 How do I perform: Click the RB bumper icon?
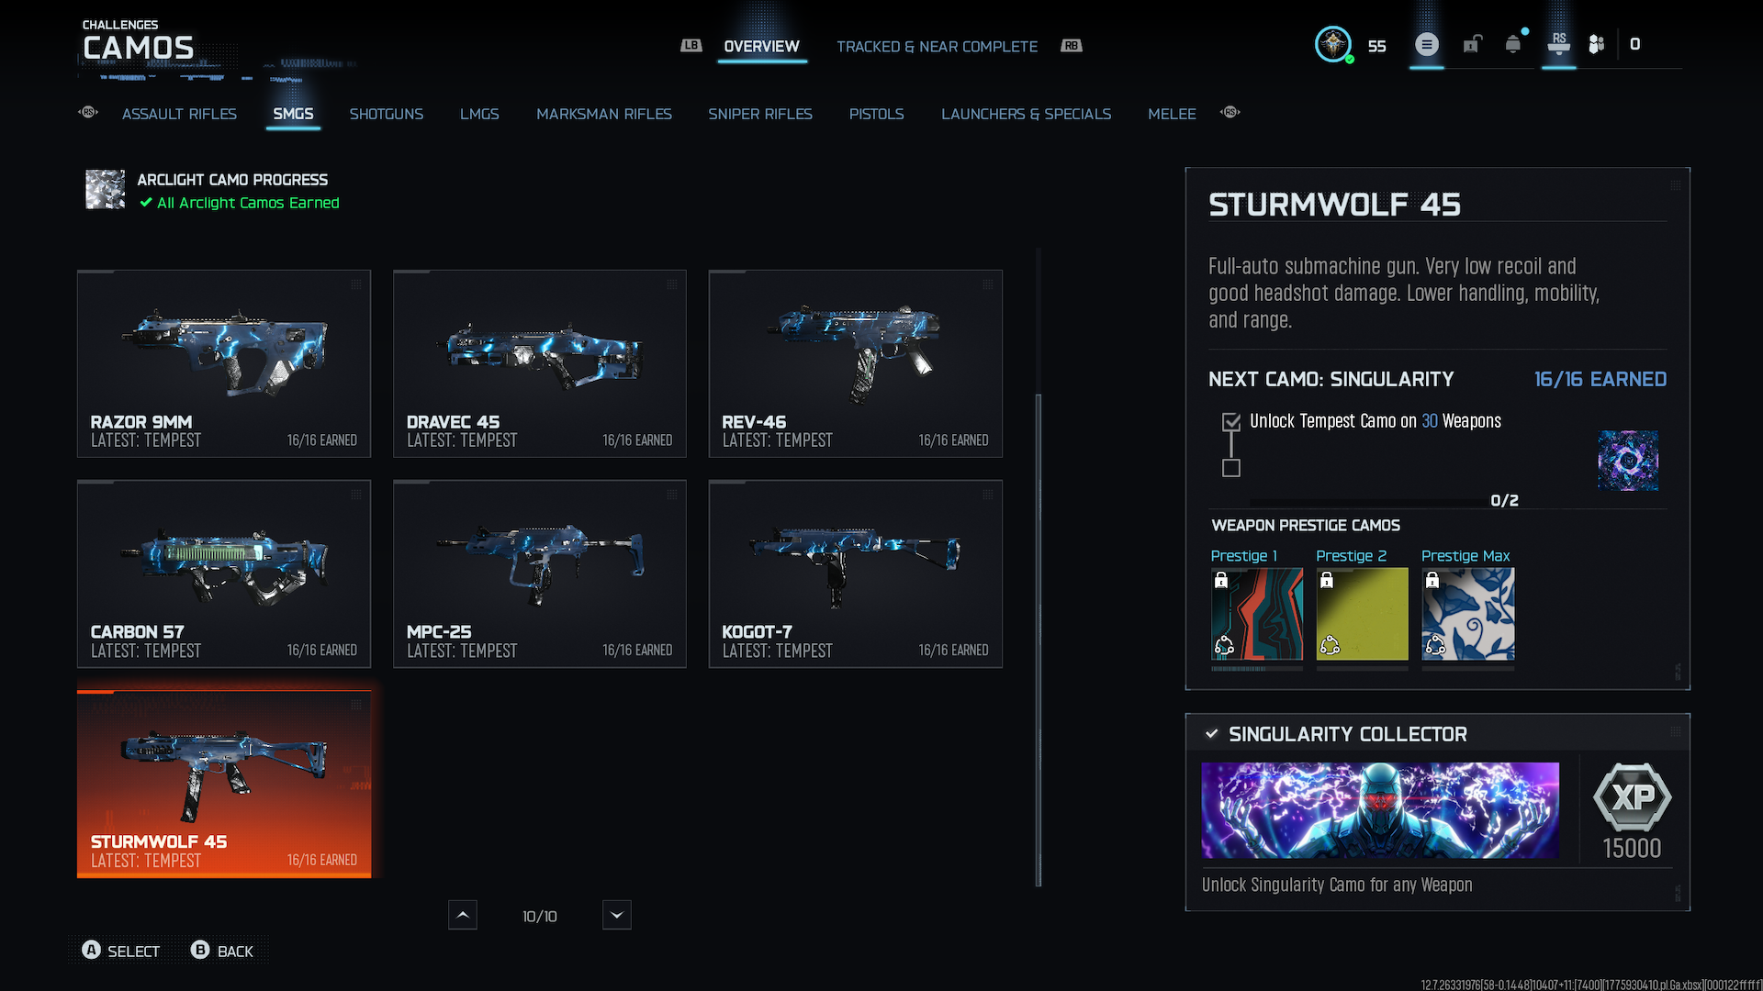click(1072, 45)
